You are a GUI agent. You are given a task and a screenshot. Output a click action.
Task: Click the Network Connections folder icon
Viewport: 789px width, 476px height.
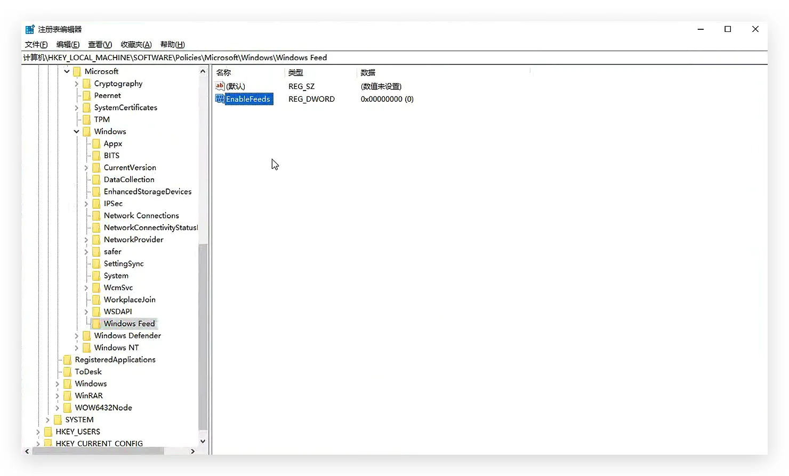[x=96, y=216]
